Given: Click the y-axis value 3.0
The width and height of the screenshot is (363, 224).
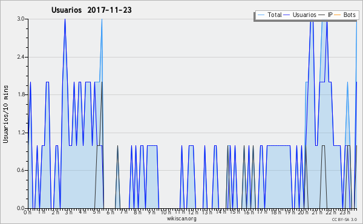Looking at the screenshot, I should coord(21,19).
